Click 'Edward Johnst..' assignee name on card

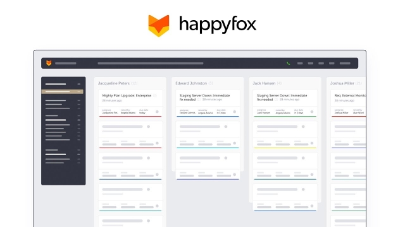[188, 113]
